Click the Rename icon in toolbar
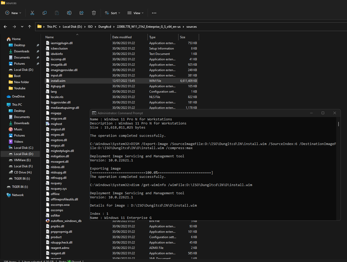347x262 pixels. (69, 13)
